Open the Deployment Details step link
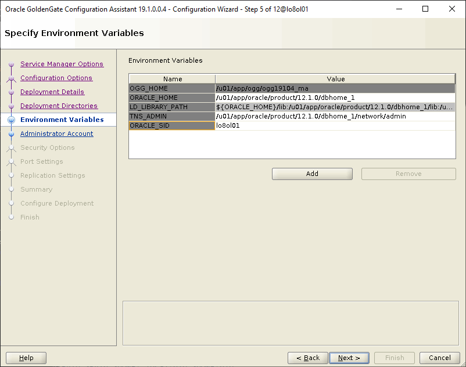The image size is (466, 367). [x=52, y=92]
